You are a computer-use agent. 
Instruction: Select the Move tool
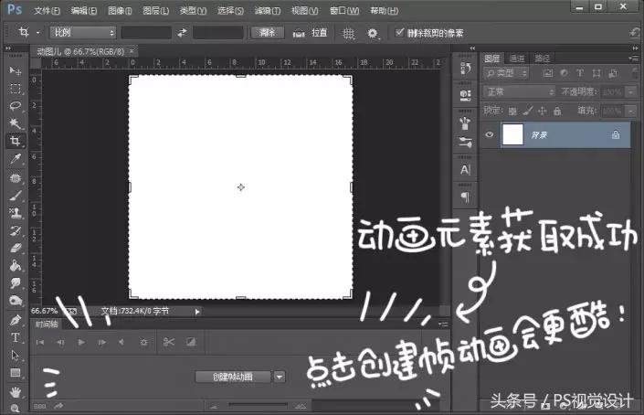[x=16, y=70]
